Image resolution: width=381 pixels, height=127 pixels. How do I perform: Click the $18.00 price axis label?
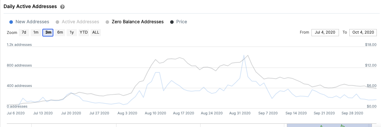pyautogui.click(x=371, y=45)
